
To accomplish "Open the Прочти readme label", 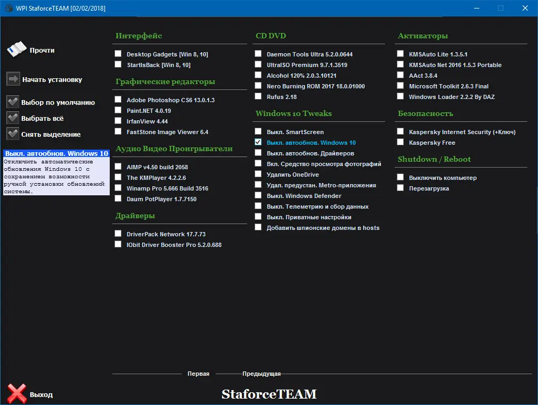I will click(x=42, y=51).
